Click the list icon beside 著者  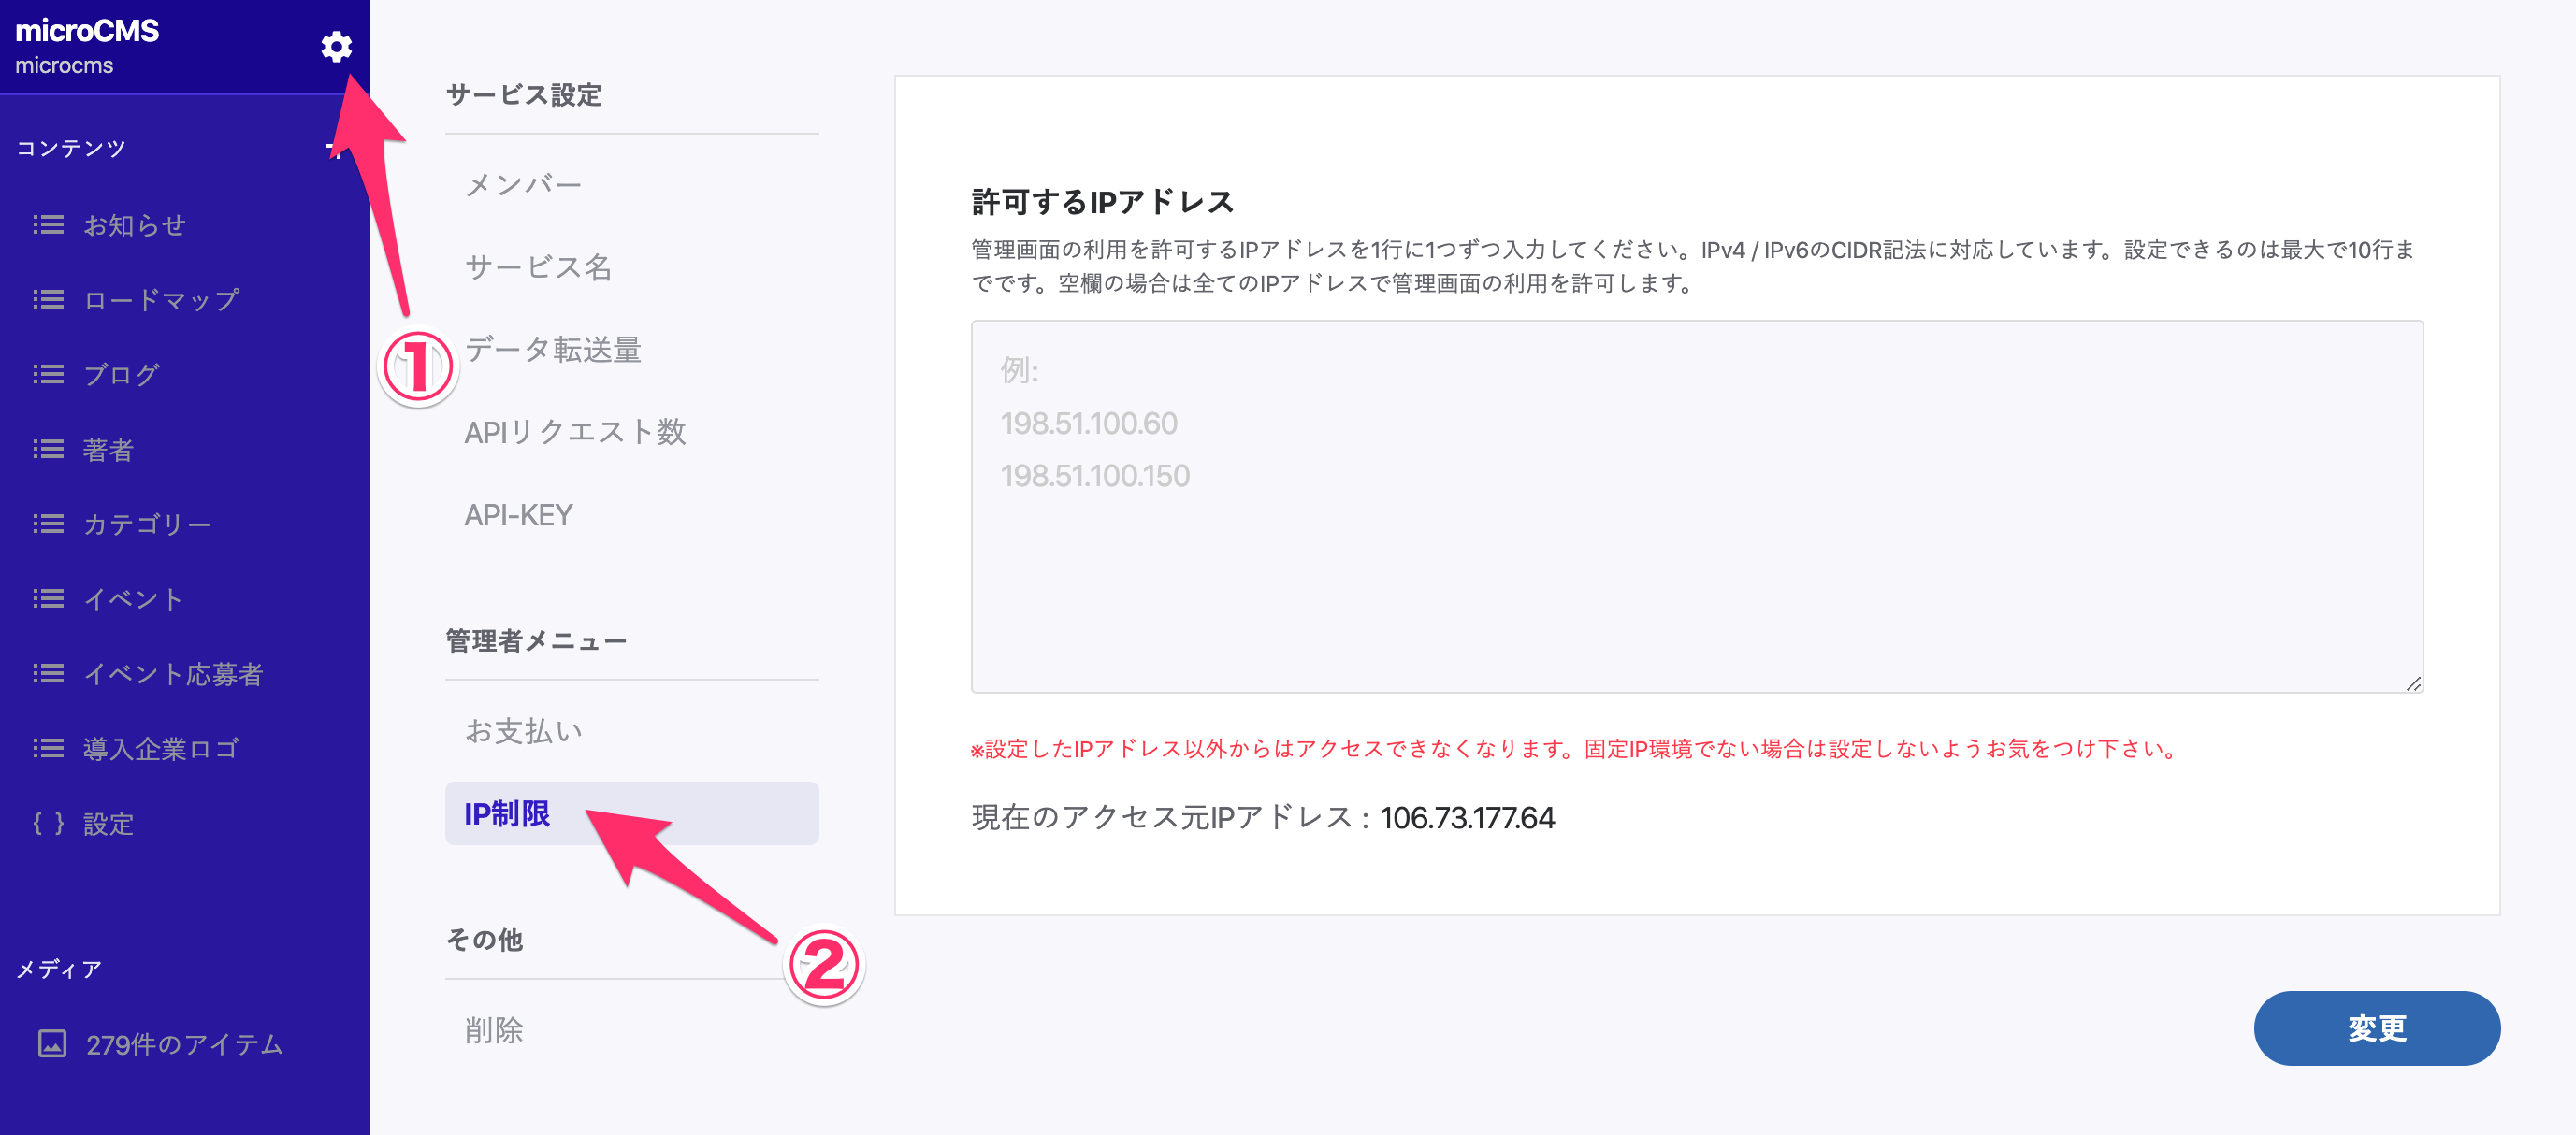coord(48,450)
